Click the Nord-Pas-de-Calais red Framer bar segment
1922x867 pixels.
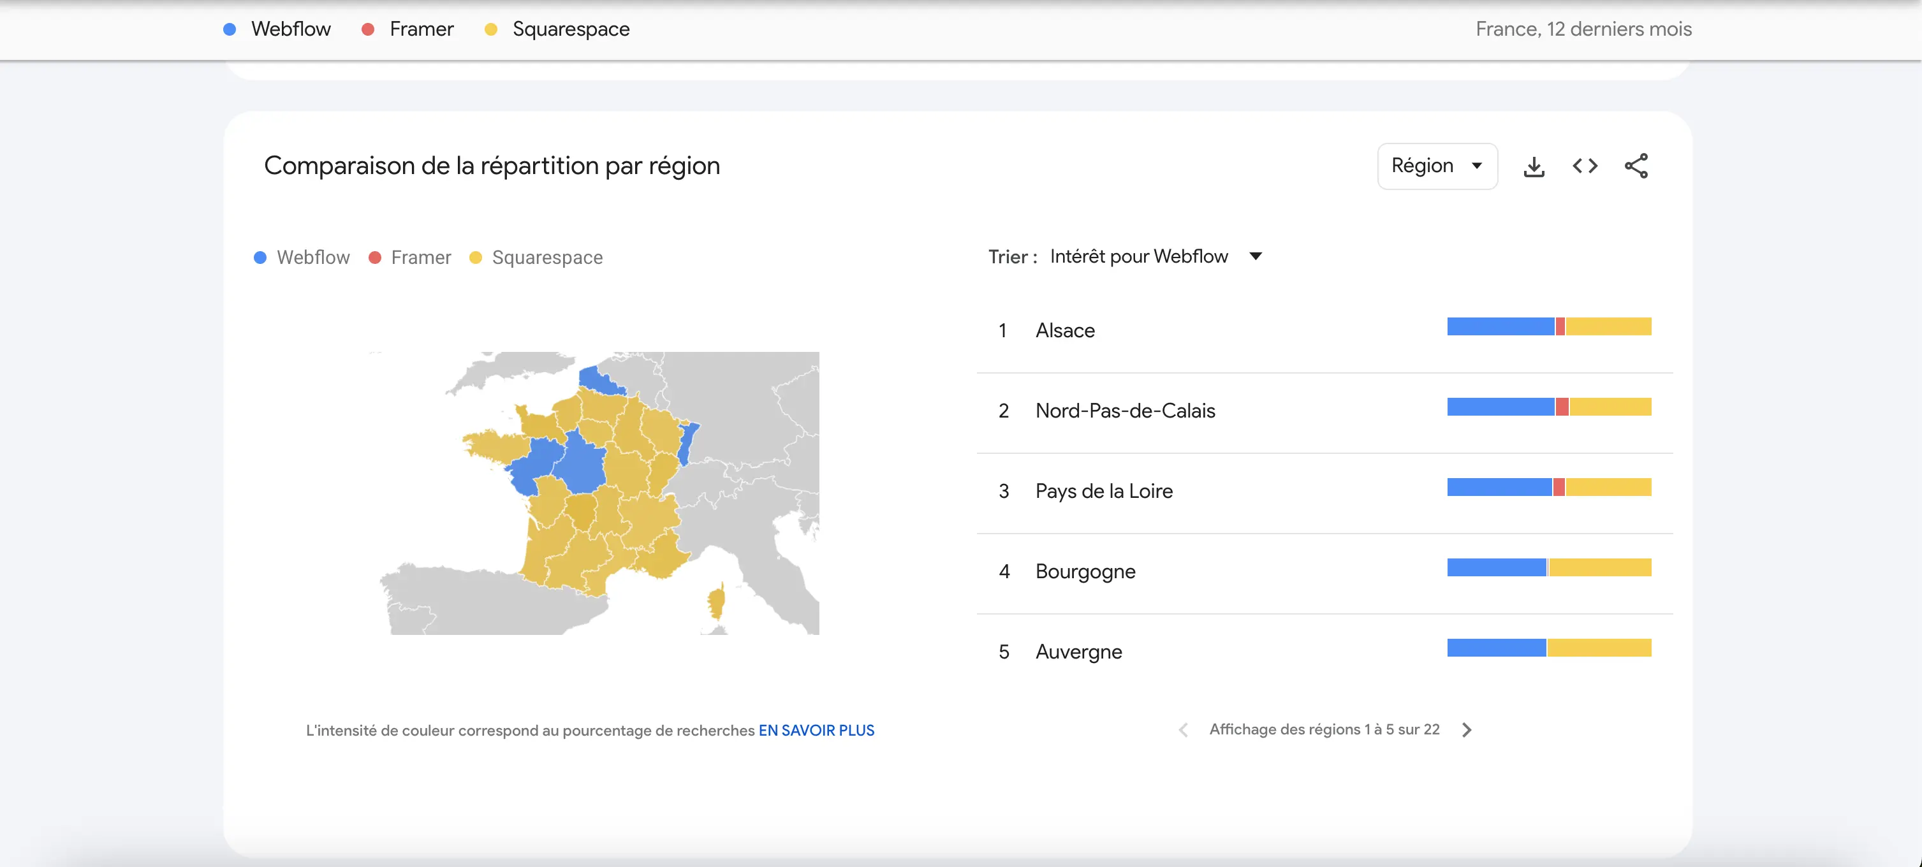1562,407
